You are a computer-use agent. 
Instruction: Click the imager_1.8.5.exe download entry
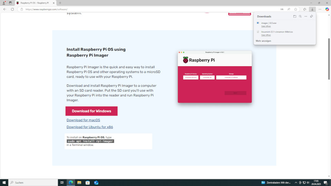[x=269, y=23]
